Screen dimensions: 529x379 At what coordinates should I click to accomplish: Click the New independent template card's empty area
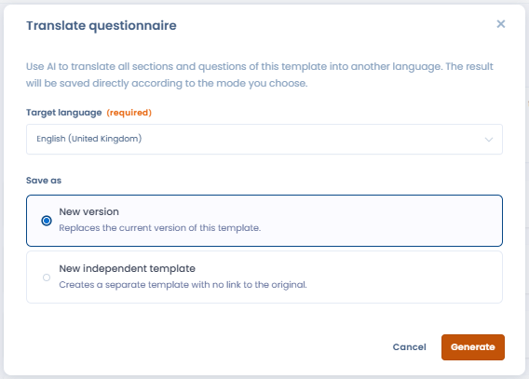(405, 277)
